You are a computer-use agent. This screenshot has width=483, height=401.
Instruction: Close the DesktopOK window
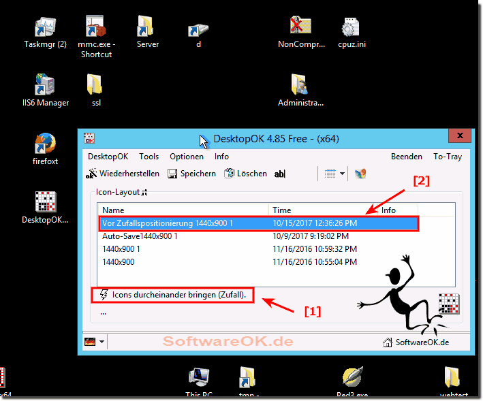pos(460,135)
